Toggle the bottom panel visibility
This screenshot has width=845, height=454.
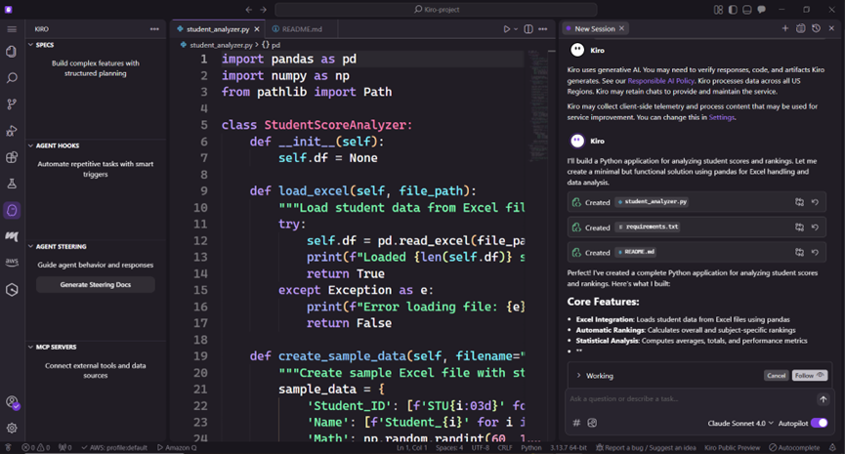click(747, 10)
